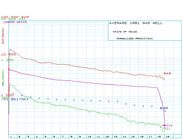182x139 pixels.
Task: Click the BBL/Month vertical axis label
Action: pos(3,80)
